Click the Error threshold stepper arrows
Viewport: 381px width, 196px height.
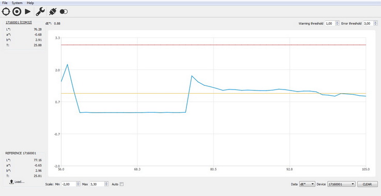click(375, 23)
